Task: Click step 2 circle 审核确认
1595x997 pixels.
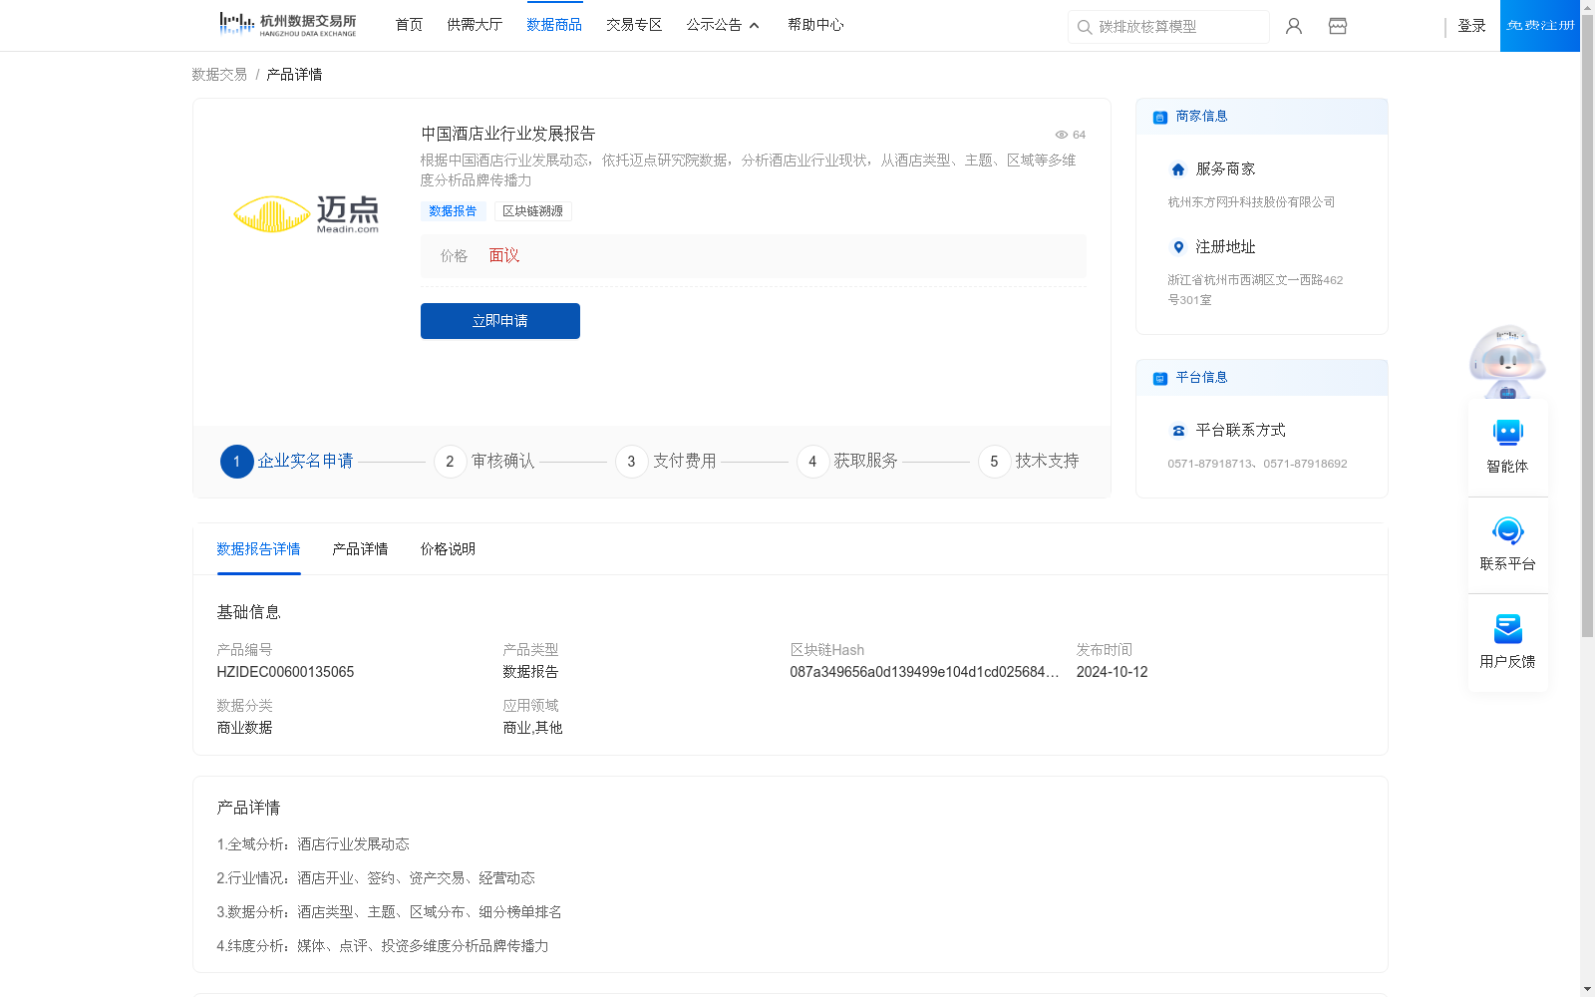Action: point(450,462)
